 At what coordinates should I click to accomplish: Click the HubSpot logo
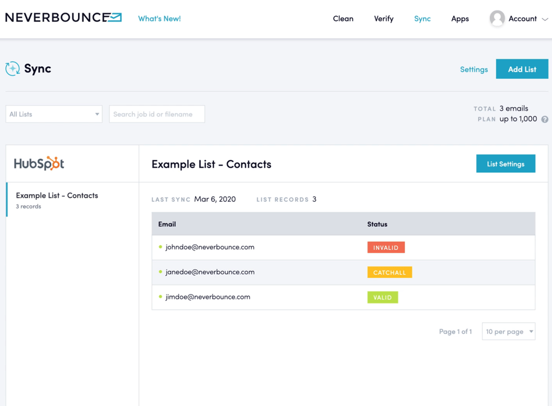pos(39,164)
